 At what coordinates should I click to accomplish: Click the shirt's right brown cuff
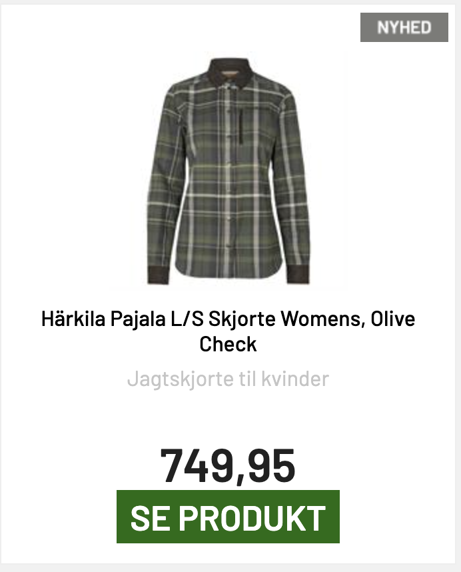[298, 275]
